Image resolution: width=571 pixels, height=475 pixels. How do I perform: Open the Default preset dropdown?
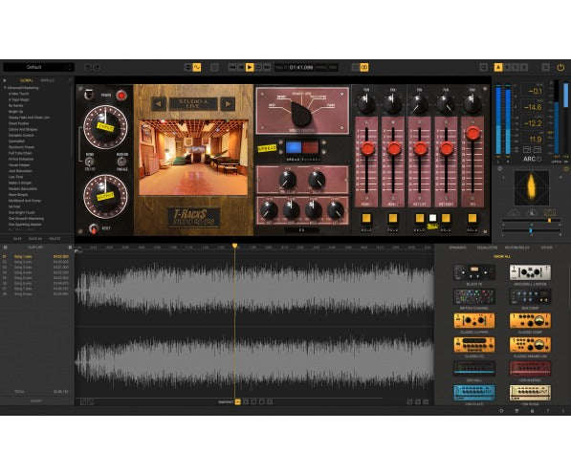point(38,67)
